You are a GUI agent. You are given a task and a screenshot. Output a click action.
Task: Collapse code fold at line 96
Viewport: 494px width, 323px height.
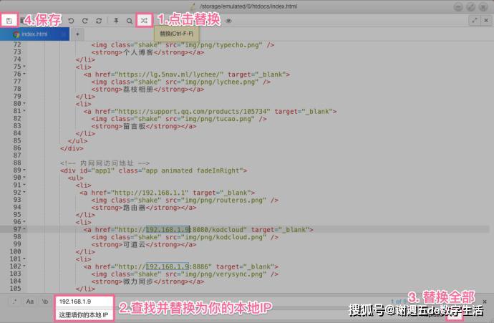pos(24,222)
